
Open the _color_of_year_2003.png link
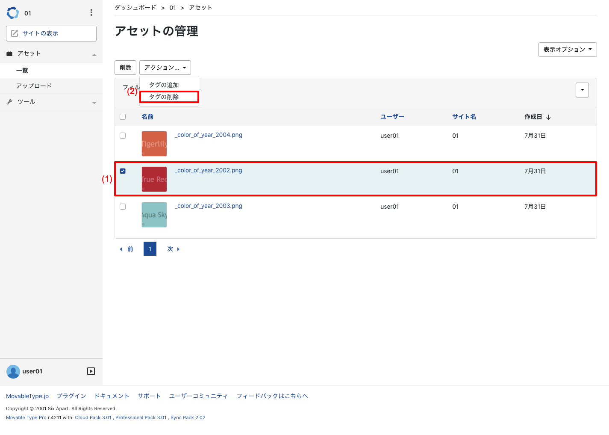point(209,206)
